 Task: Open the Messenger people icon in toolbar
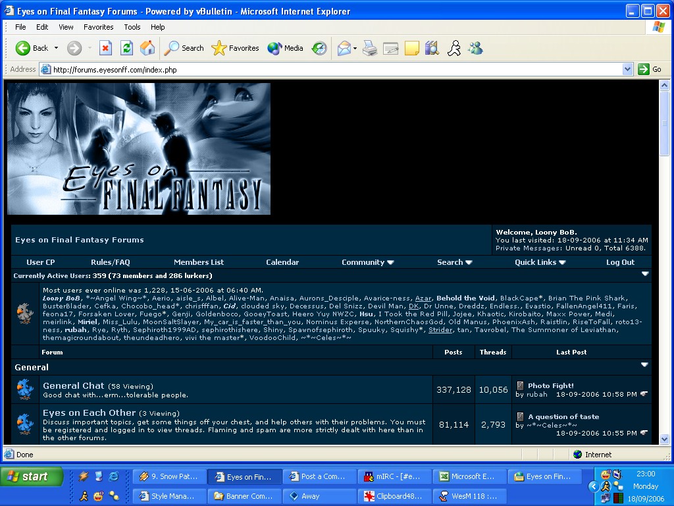(475, 48)
